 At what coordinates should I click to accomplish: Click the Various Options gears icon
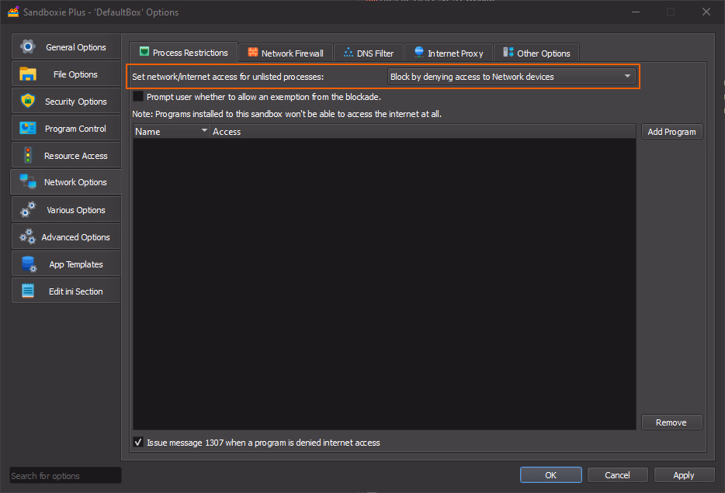tap(28, 210)
